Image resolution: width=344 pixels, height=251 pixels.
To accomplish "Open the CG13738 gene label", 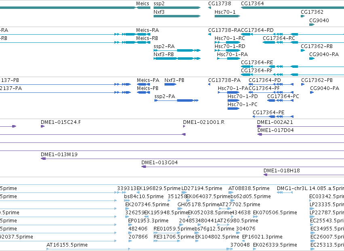I will click(x=219, y=4).
